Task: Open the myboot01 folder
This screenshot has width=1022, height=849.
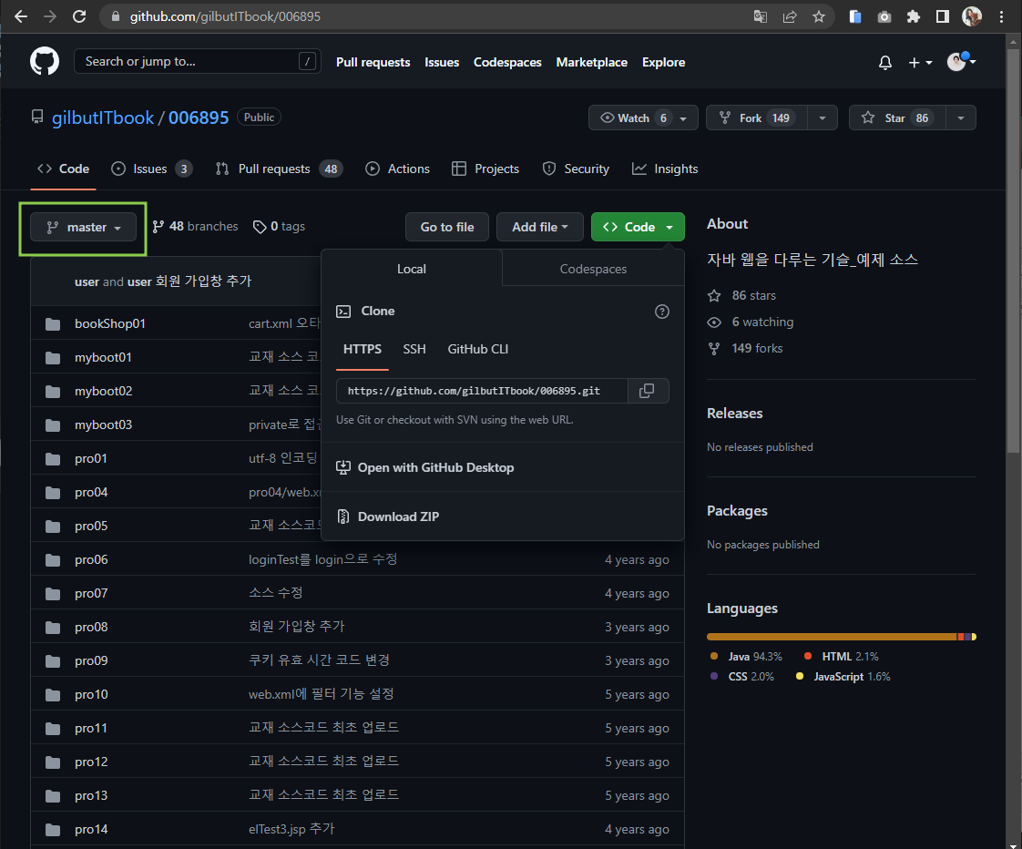Action: (103, 357)
